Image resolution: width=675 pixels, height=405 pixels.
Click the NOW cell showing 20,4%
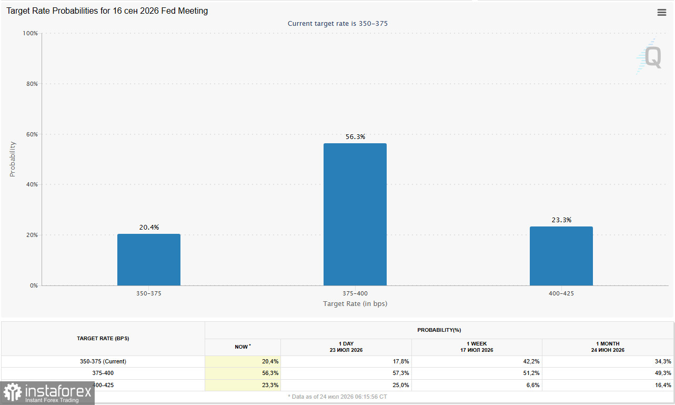pyautogui.click(x=243, y=361)
